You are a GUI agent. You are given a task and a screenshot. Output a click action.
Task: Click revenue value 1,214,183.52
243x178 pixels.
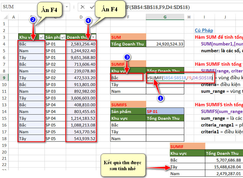(81, 118)
